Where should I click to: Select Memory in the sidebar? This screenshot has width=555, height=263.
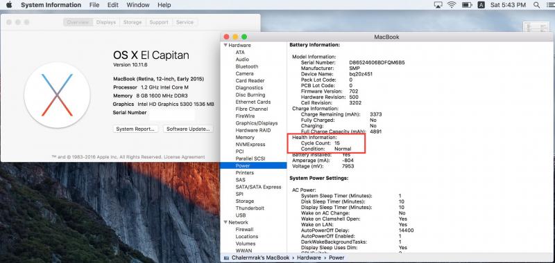[x=245, y=137]
